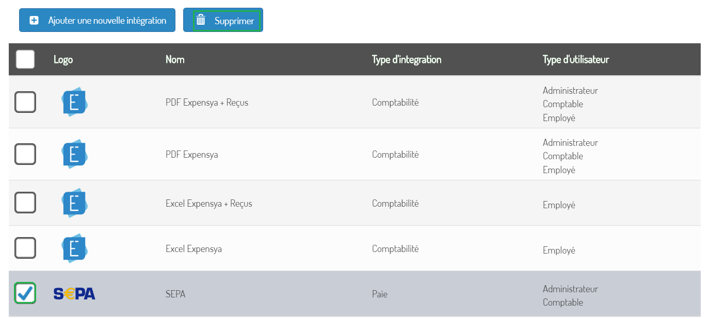The width and height of the screenshot is (710, 318).
Task: Check the PDF Expensya + Reçus row checkbox
Action: pyautogui.click(x=25, y=102)
